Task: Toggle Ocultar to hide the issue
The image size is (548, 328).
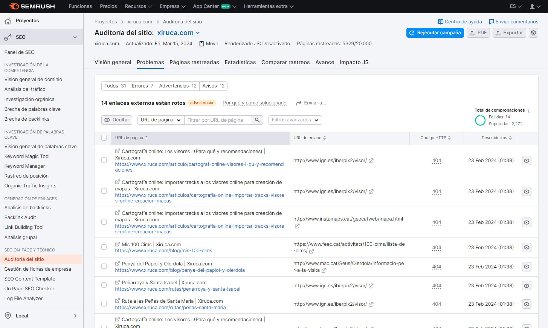Action: (116, 120)
